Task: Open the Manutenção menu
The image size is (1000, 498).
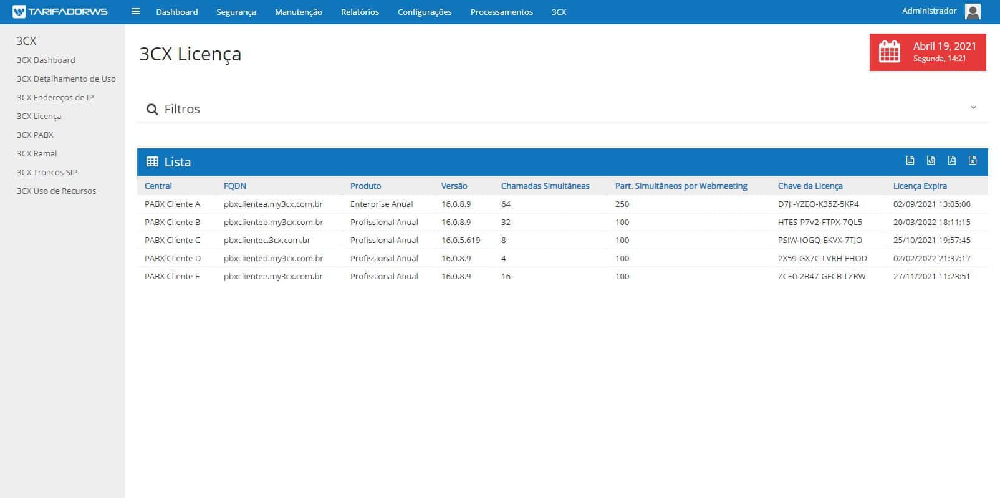Action: (x=299, y=12)
